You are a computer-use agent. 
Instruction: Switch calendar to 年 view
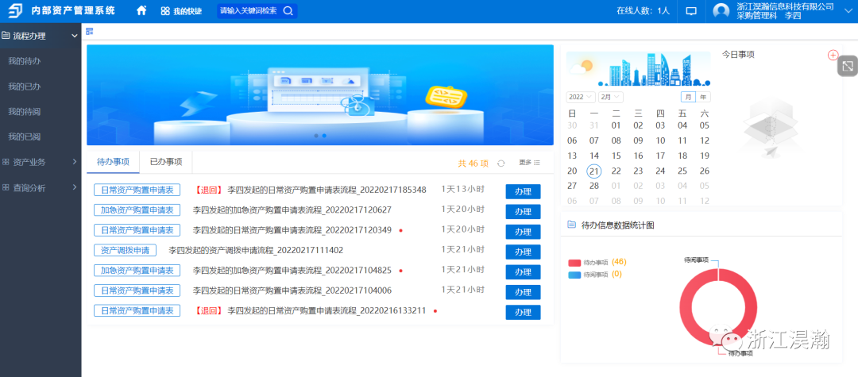tap(703, 97)
